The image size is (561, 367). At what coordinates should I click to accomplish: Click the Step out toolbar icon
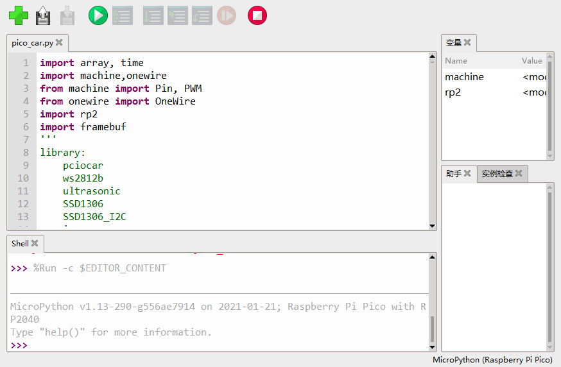pos(202,15)
